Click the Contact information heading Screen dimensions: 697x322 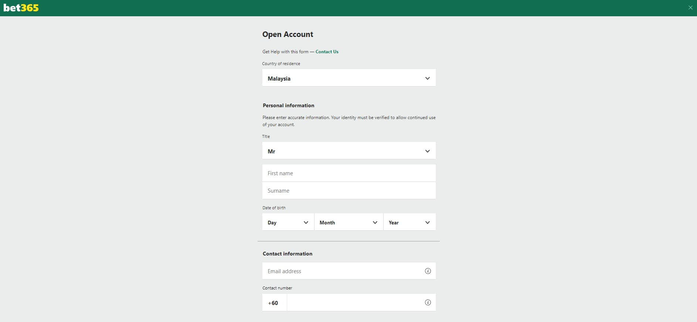coord(287,254)
